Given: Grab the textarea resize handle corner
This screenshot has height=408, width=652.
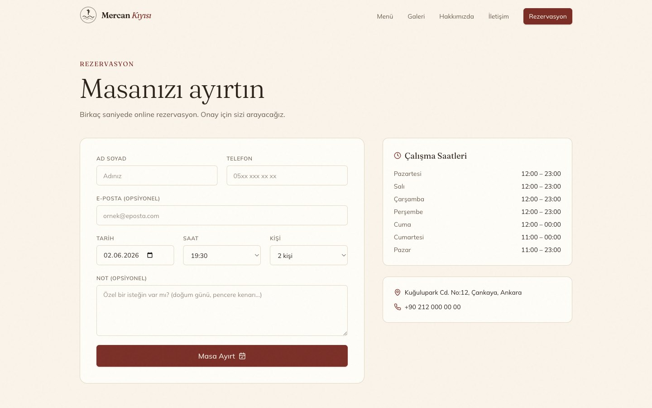Looking at the screenshot, I should pyautogui.click(x=345, y=333).
